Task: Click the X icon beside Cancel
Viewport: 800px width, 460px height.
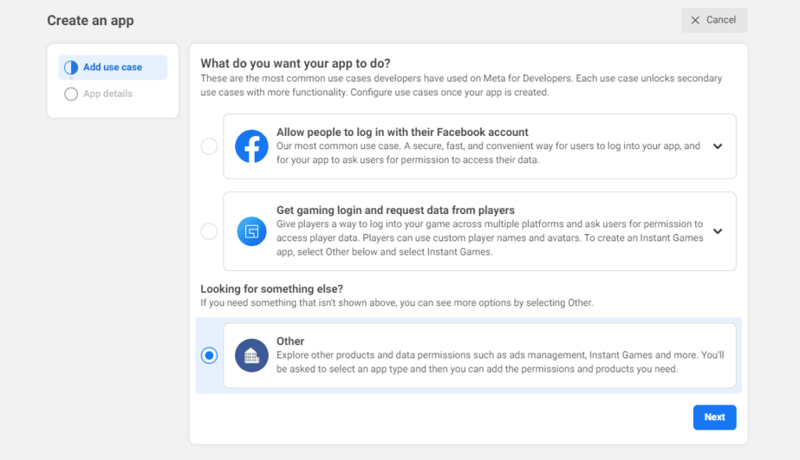Action: click(x=695, y=20)
